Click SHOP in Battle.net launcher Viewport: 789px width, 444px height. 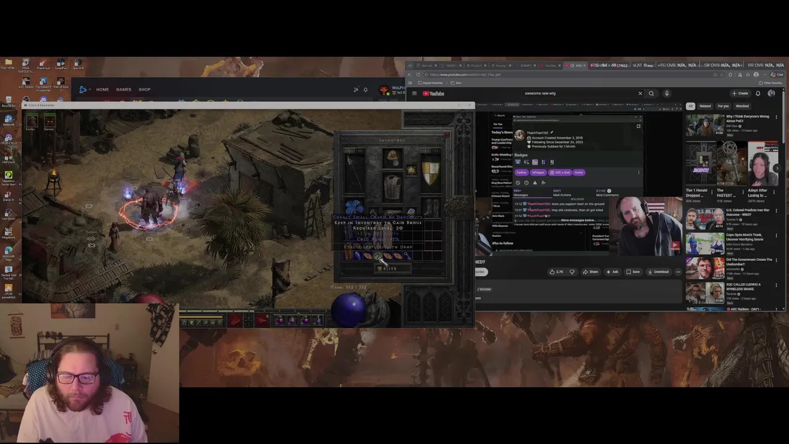pos(144,89)
